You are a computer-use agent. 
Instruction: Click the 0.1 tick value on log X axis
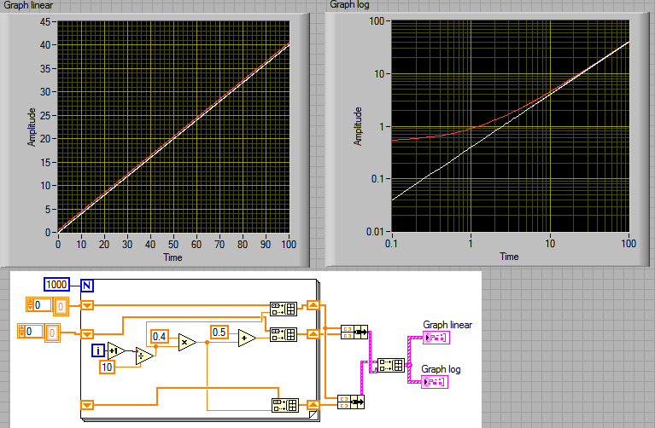pyautogui.click(x=391, y=243)
